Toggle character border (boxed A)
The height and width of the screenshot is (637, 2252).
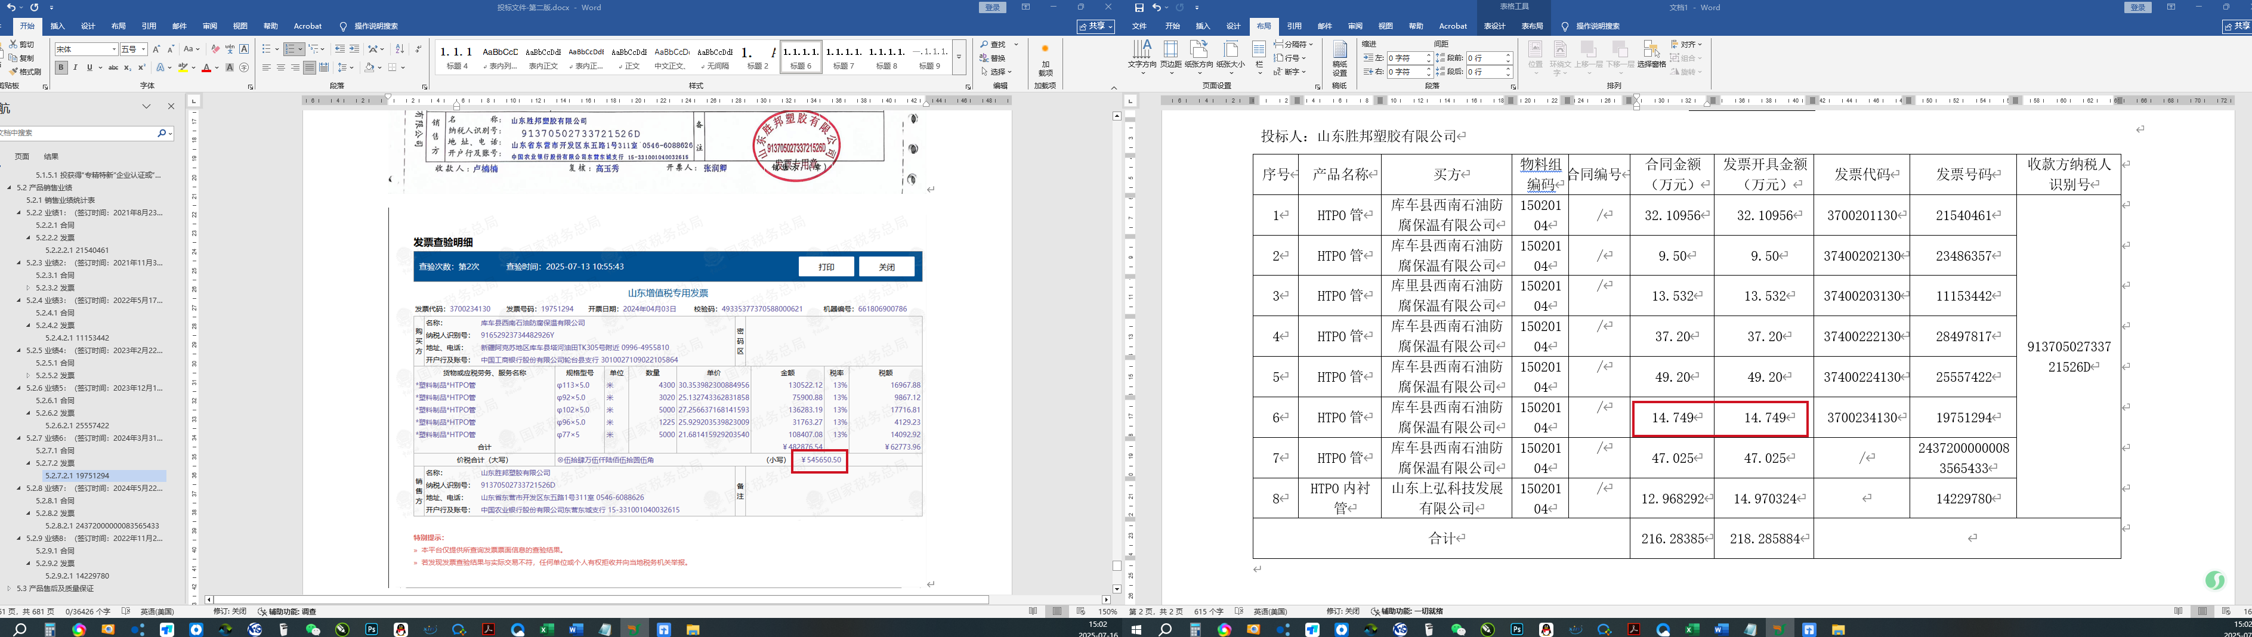point(244,49)
